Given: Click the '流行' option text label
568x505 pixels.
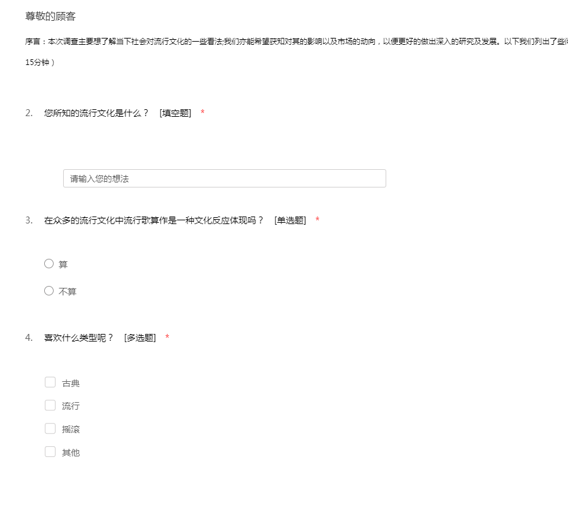Looking at the screenshot, I should click(71, 406).
